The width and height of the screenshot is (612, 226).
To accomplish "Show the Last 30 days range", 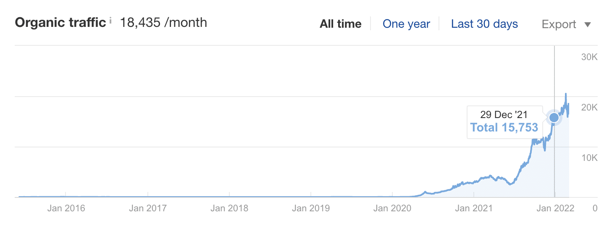I will (484, 24).
